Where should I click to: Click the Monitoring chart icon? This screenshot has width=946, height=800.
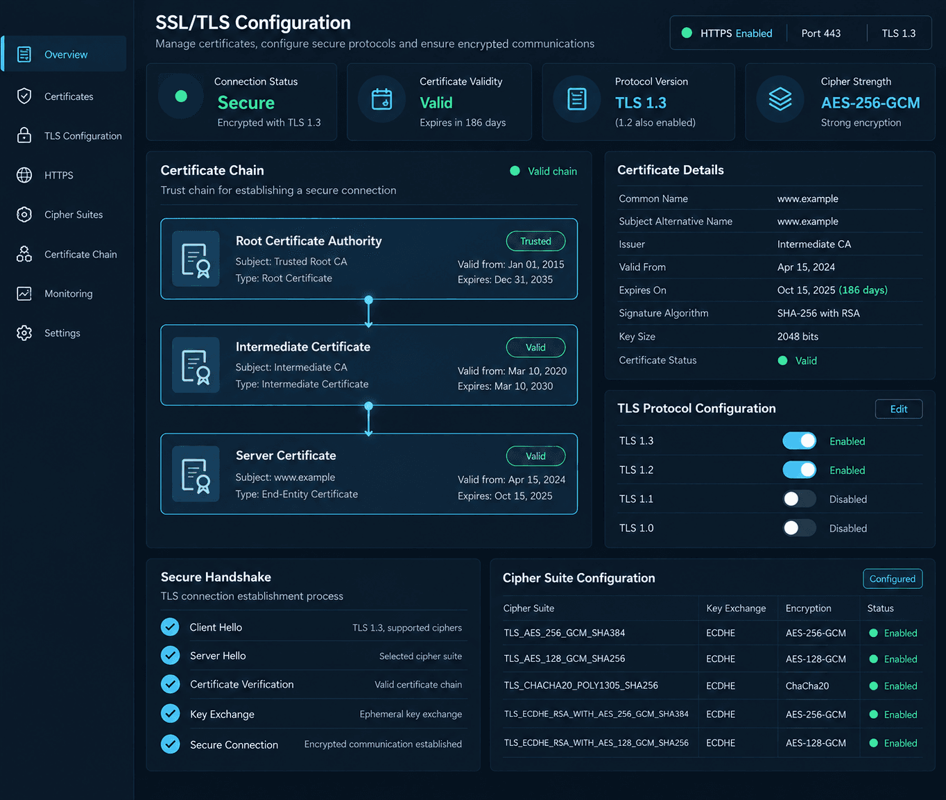pos(24,293)
